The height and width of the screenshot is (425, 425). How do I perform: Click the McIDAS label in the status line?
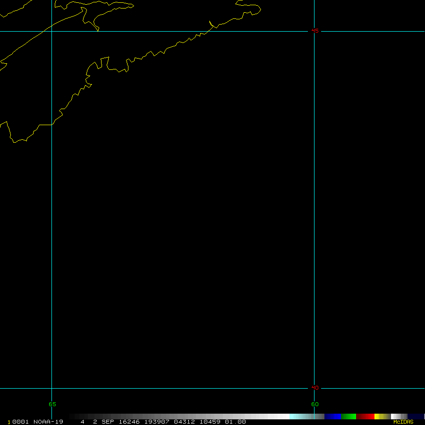pos(403,422)
